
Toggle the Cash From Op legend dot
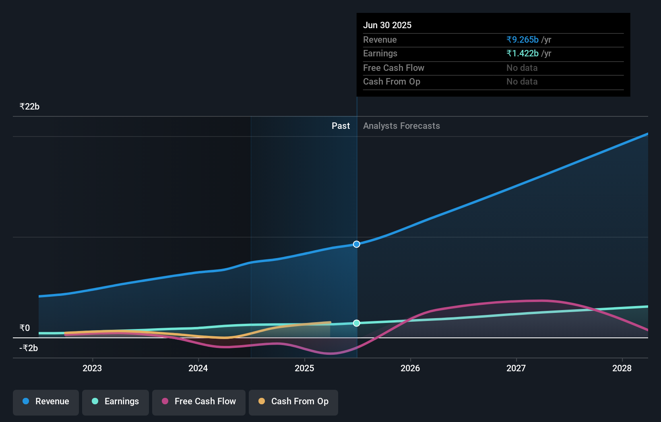[x=262, y=401]
